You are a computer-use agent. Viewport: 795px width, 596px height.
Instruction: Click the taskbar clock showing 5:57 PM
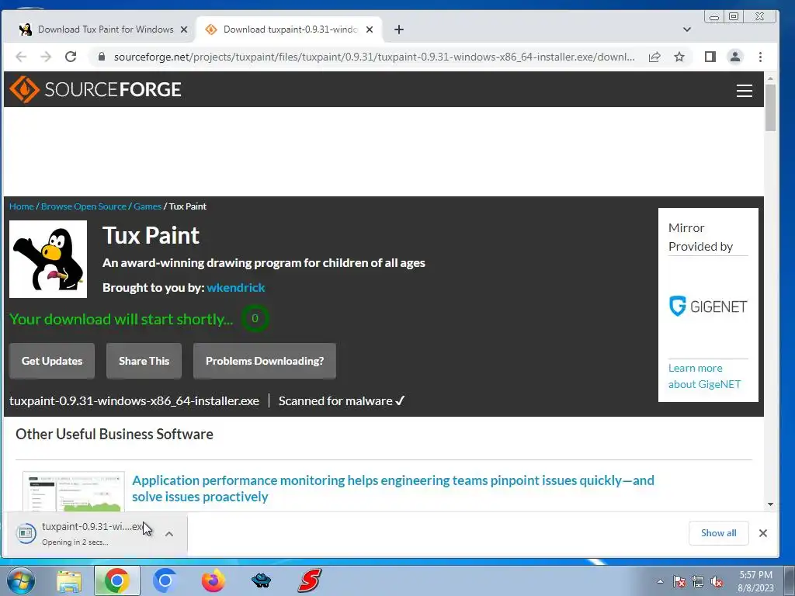pos(755,581)
